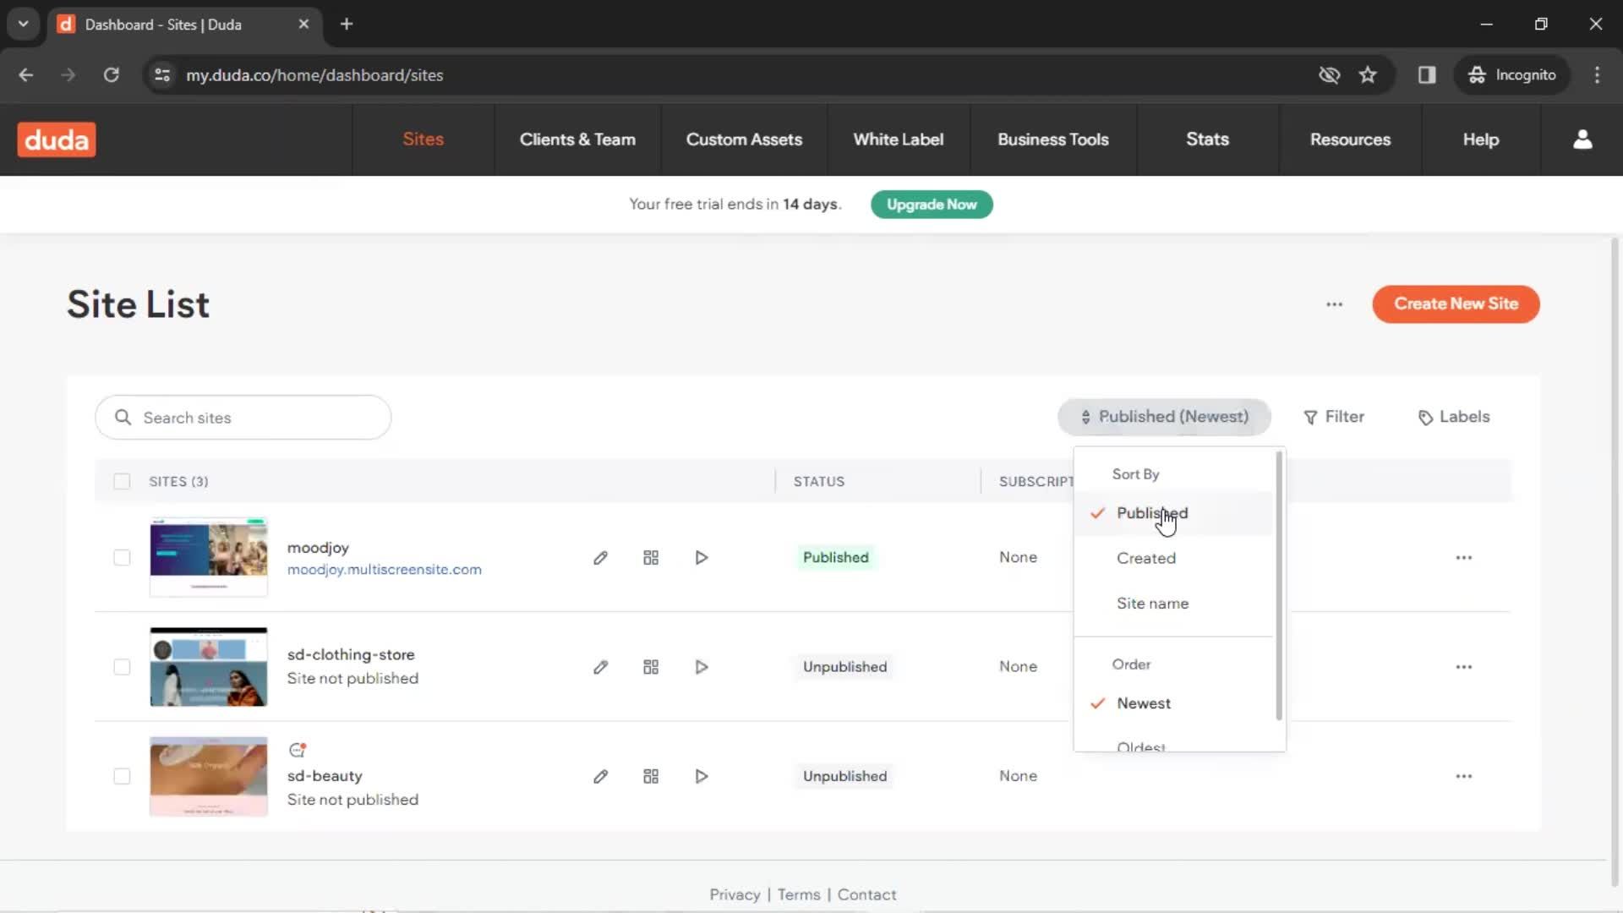Open the Help menu
This screenshot has height=913, width=1623.
tap(1481, 139)
